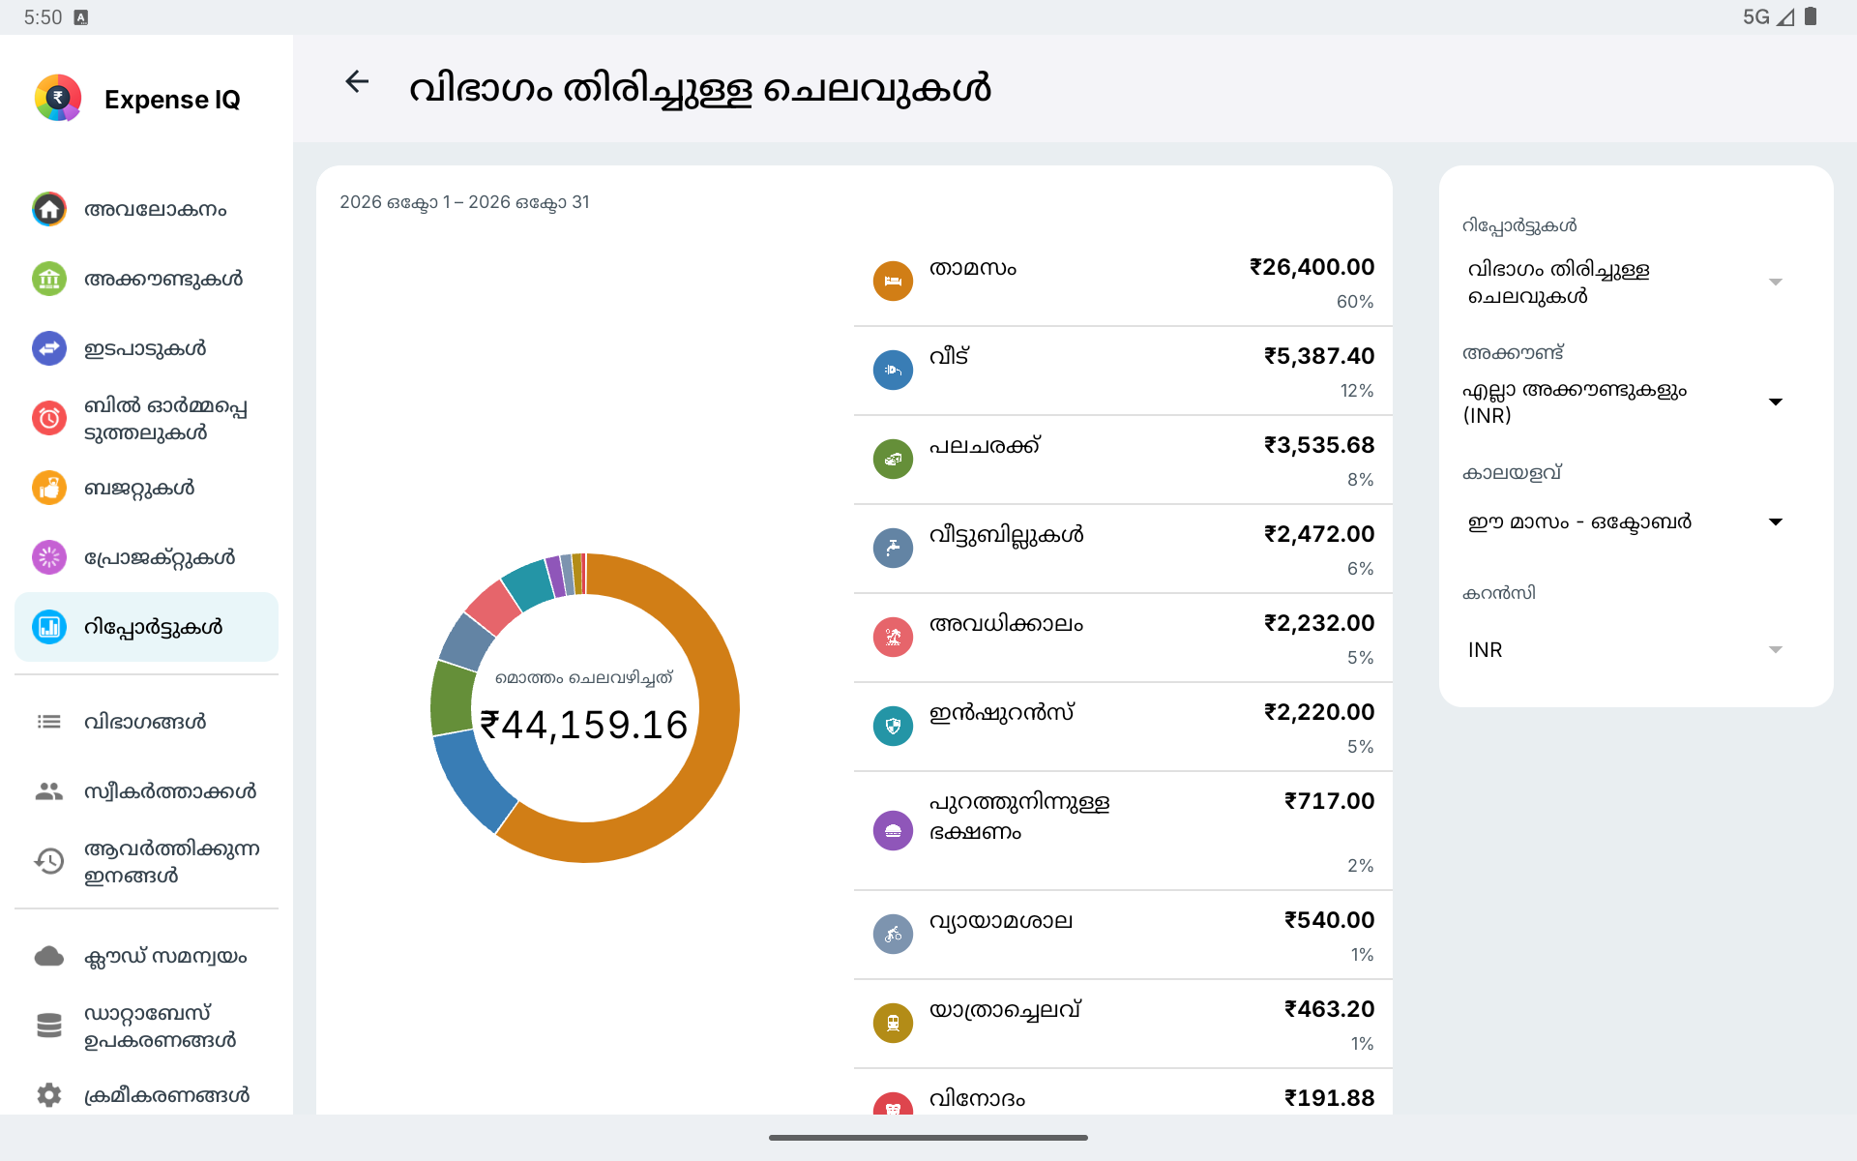Open ക്രമീകരണങ്ങൾ gear icon
This screenshot has width=1857, height=1161.
[x=49, y=1095]
